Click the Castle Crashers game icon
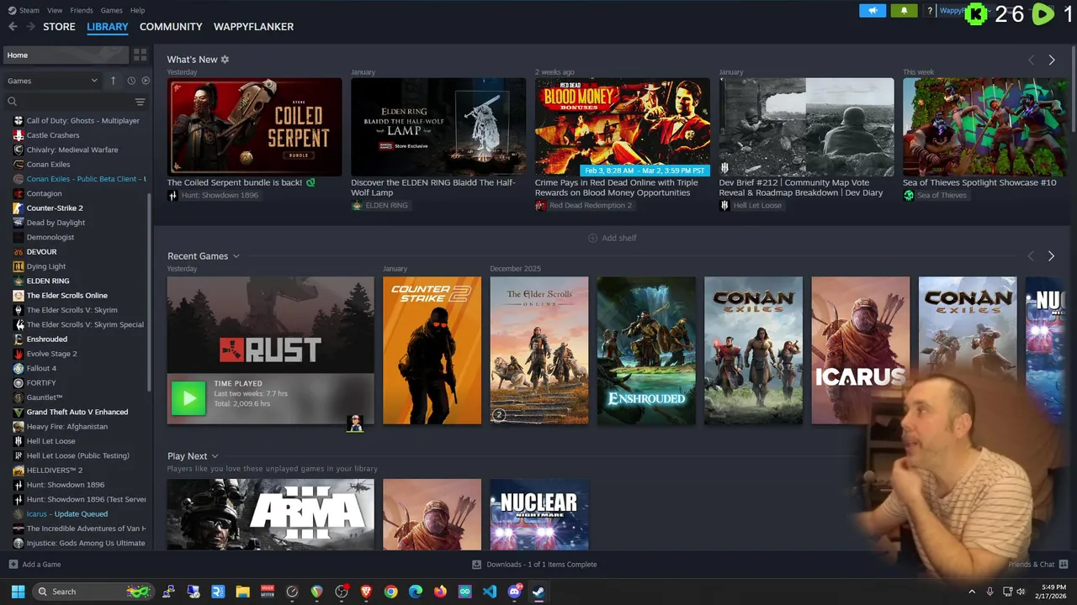The height and width of the screenshot is (605, 1077). [19, 135]
